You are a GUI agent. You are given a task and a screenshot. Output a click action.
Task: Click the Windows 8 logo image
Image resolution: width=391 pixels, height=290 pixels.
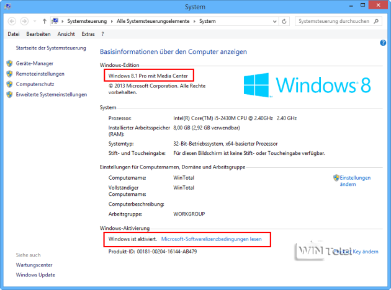point(307,85)
